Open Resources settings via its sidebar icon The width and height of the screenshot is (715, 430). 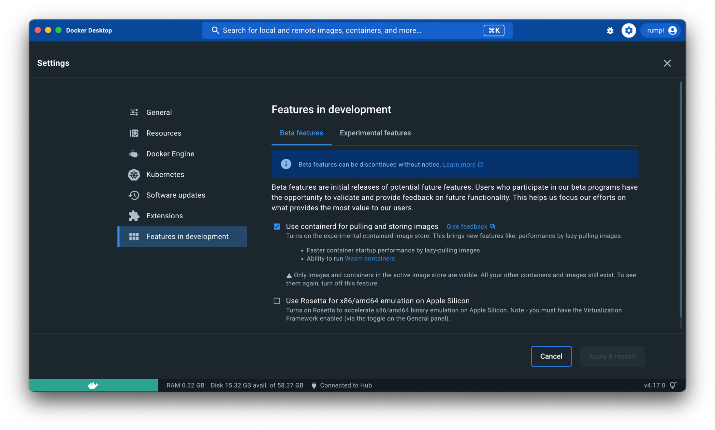pos(133,133)
